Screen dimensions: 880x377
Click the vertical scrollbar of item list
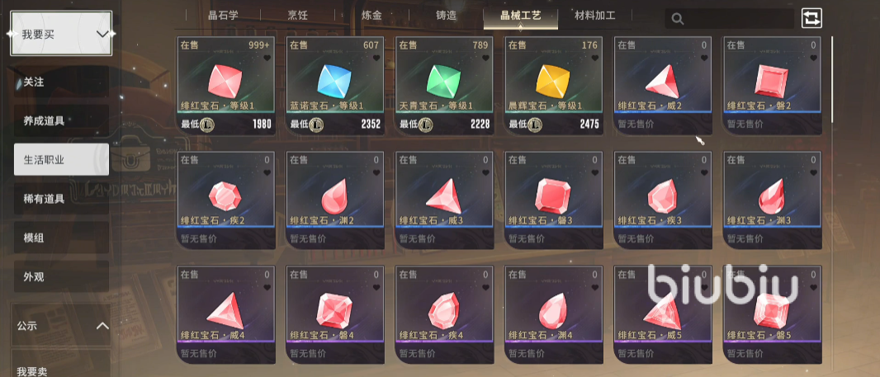(832, 78)
